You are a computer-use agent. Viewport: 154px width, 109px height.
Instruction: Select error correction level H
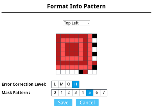point(76,84)
